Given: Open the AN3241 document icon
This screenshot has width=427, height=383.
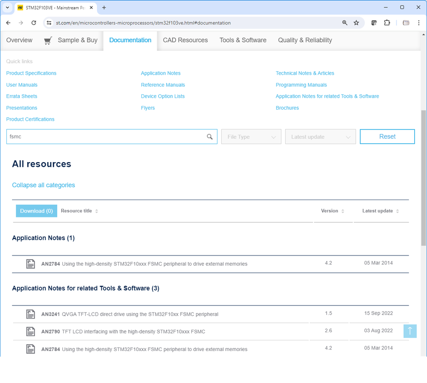Looking at the screenshot, I should click(30, 314).
